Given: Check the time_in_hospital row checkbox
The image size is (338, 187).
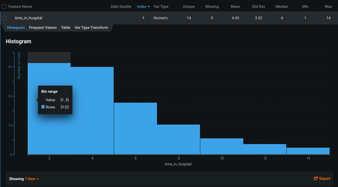Looking at the screenshot, I should point(4,18).
